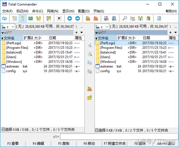Sort right panel by 属性 column header

tap(173, 38)
